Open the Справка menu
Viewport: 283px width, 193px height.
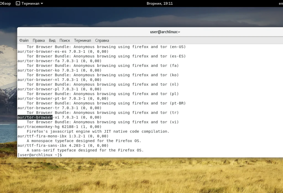(102, 40)
